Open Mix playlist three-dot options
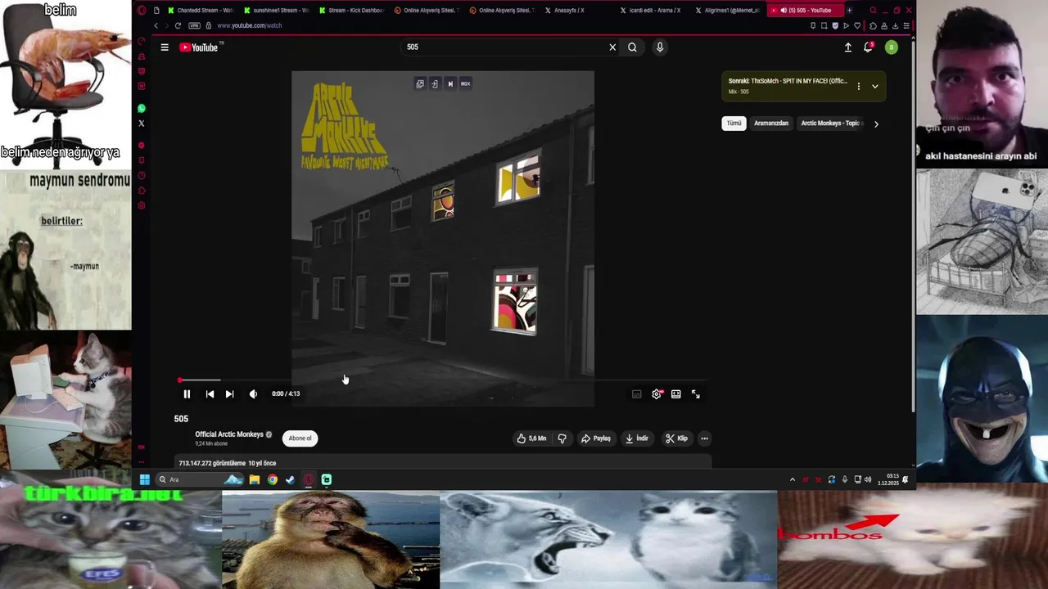 click(x=858, y=86)
